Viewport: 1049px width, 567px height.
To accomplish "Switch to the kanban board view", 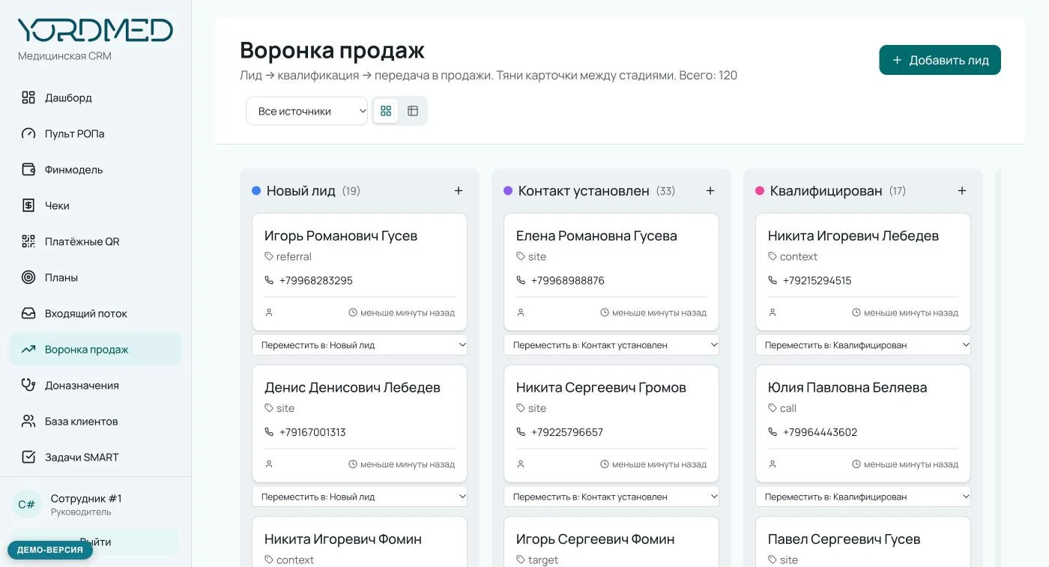I will (386, 111).
